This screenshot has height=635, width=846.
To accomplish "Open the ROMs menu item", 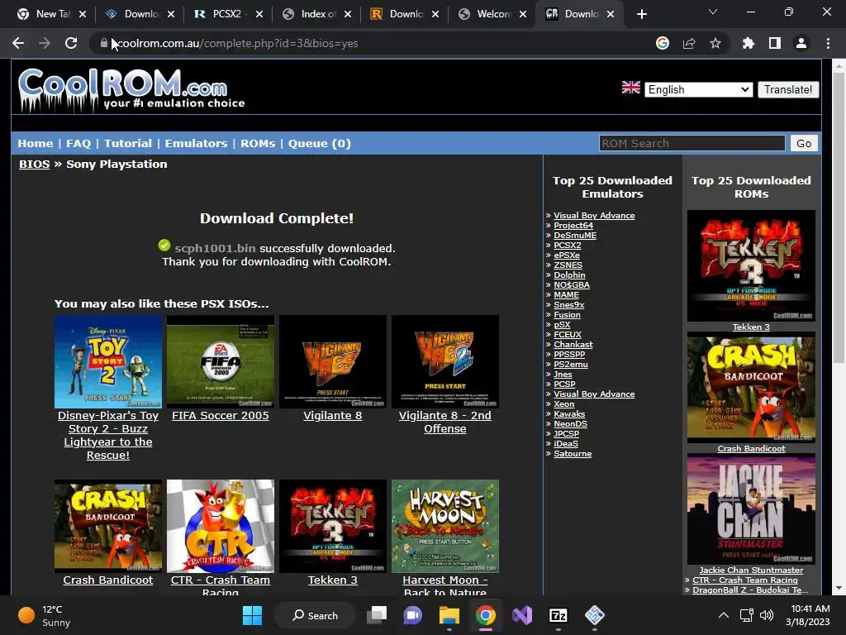I will coord(258,144).
